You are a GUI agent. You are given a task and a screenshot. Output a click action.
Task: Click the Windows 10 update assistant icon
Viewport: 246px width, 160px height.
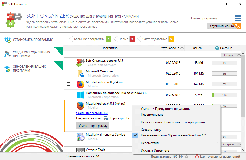(x=81, y=95)
